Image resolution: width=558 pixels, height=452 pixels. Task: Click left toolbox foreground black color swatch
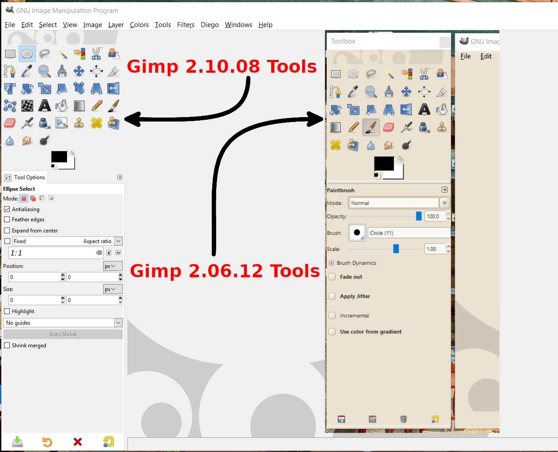(59, 157)
